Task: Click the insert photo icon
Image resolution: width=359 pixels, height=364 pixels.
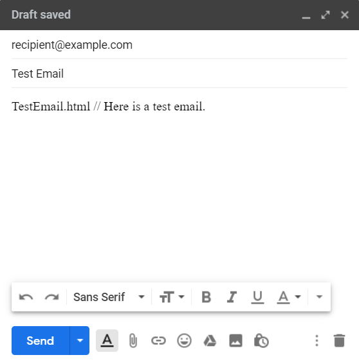Action: pos(235,340)
